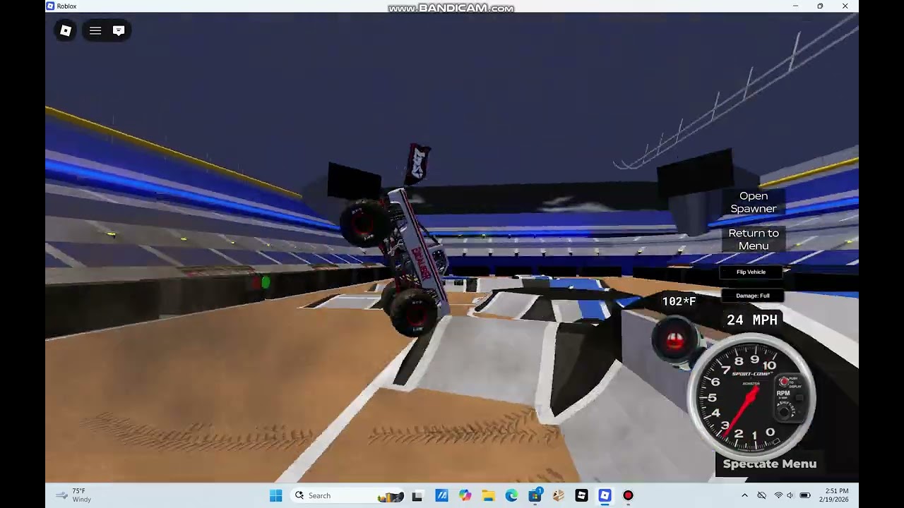This screenshot has height=508, width=904.
Task: Click the 102*F temperature readout
Action: pos(679,301)
